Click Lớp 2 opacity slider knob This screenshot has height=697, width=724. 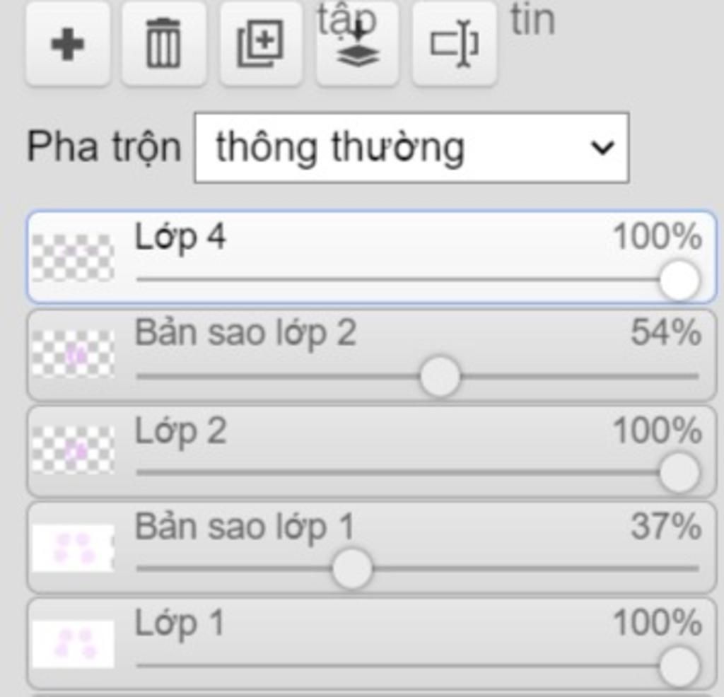point(679,473)
